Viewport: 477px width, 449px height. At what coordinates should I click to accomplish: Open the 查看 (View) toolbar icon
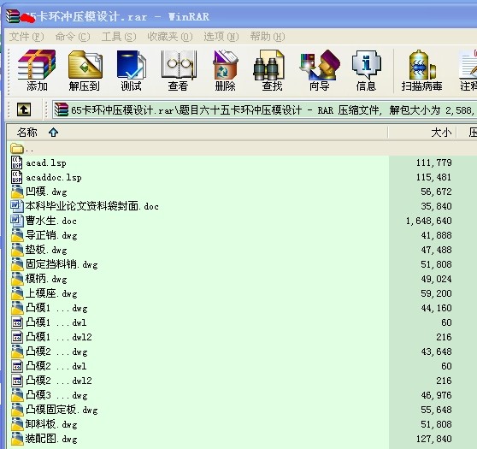(x=179, y=70)
